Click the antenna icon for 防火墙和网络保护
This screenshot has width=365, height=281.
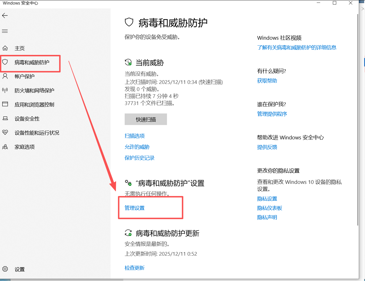click(5, 90)
